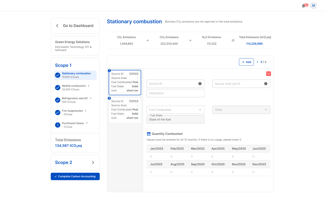
Task: Open the Fuel Combusted dropdown
Action: 175,110
